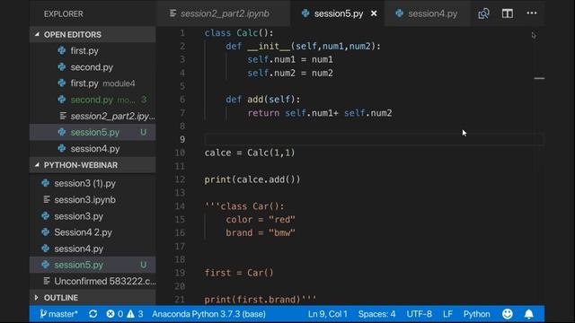Viewport: 575px width, 323px height.
Task: Click the master git branch indicator
Action: click(x=58, y=314)
